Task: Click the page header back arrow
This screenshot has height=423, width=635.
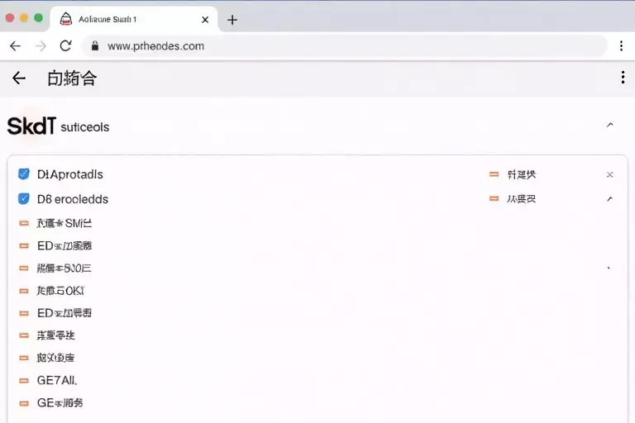Action: click(19, 78)
